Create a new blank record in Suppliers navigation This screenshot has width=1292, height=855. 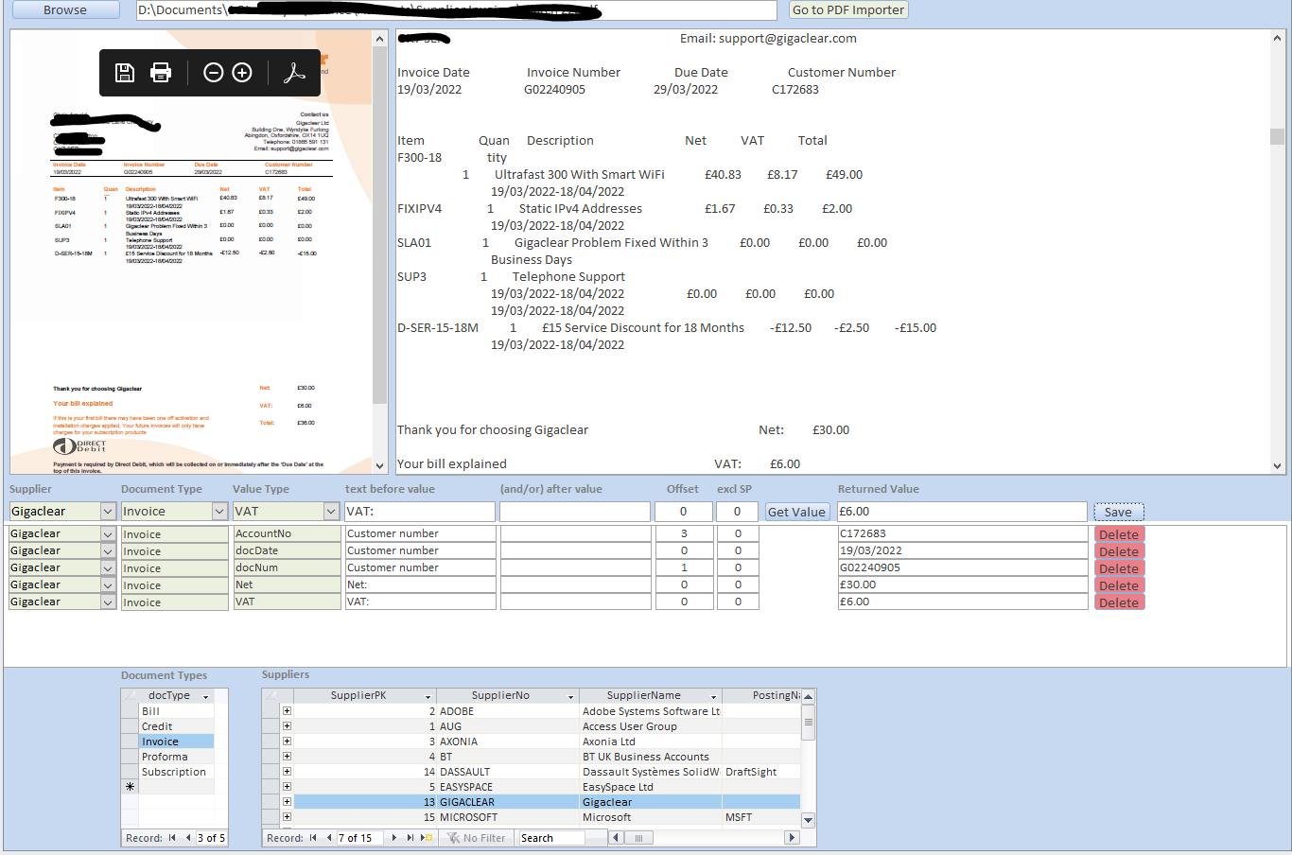point(428,838)
